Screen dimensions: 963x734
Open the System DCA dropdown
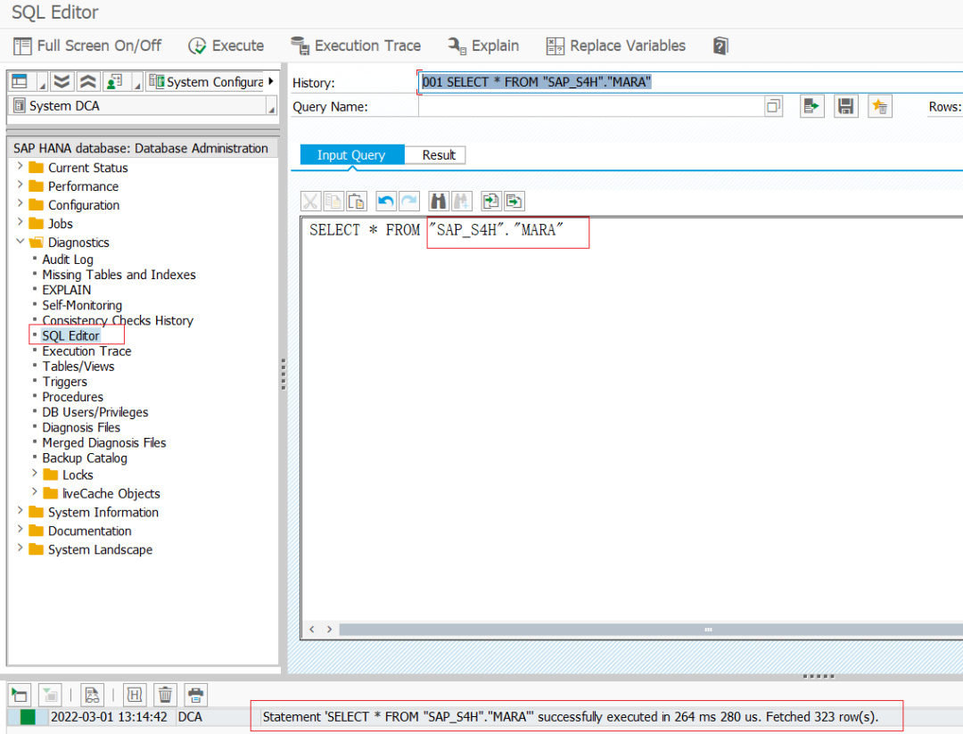pyautogui.click(x=141, y=105)
